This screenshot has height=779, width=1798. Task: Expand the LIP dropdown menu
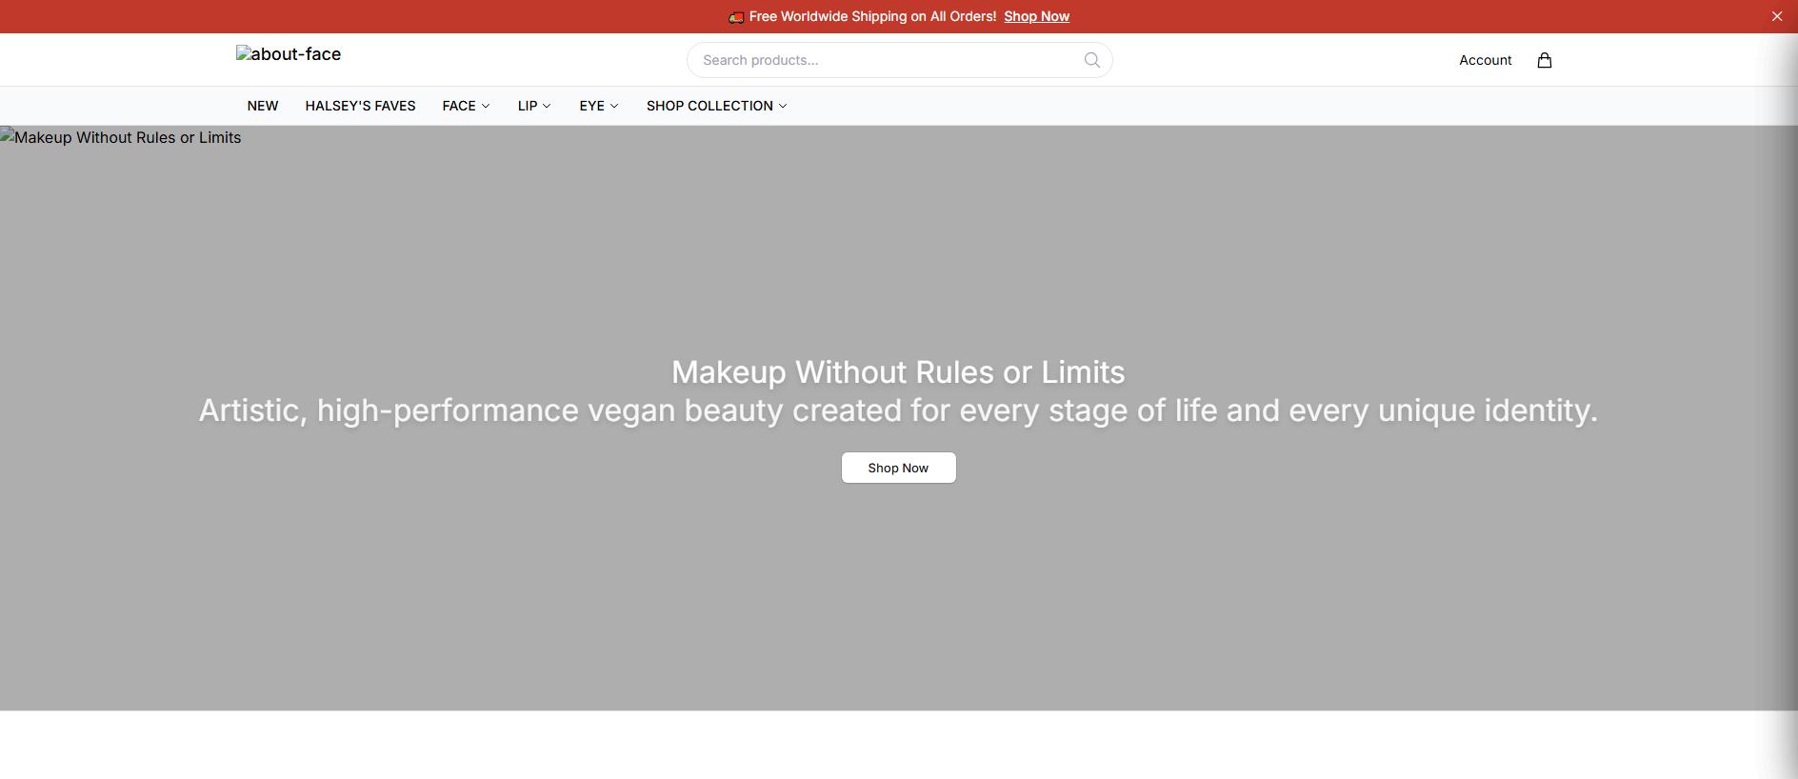click(x=534, y=106)
